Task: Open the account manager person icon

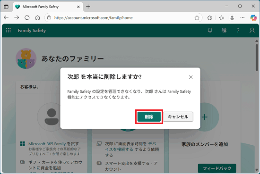Action: 252,30
